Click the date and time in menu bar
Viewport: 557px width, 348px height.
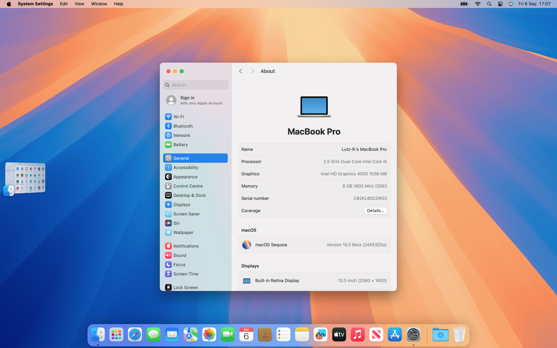click(x=534, y=4)
